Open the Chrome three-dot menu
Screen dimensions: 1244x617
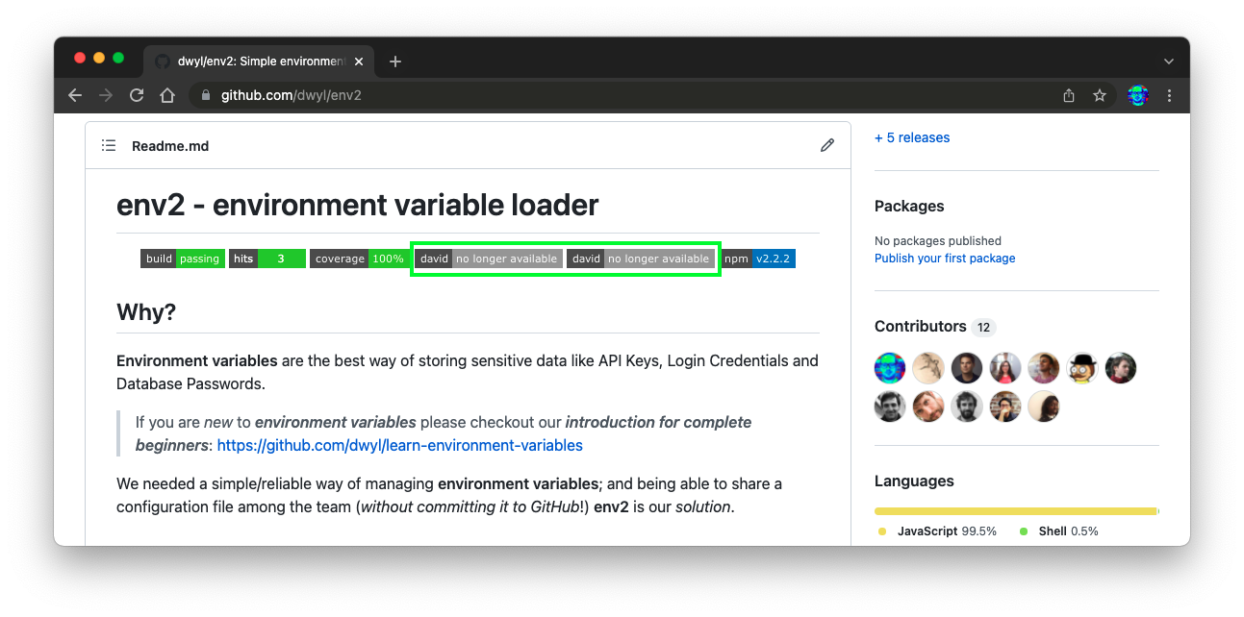click(1169, 95)
